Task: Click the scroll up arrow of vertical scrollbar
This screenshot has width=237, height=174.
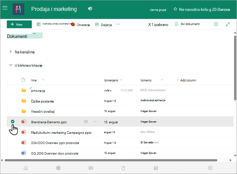Action: click(235, 33)
